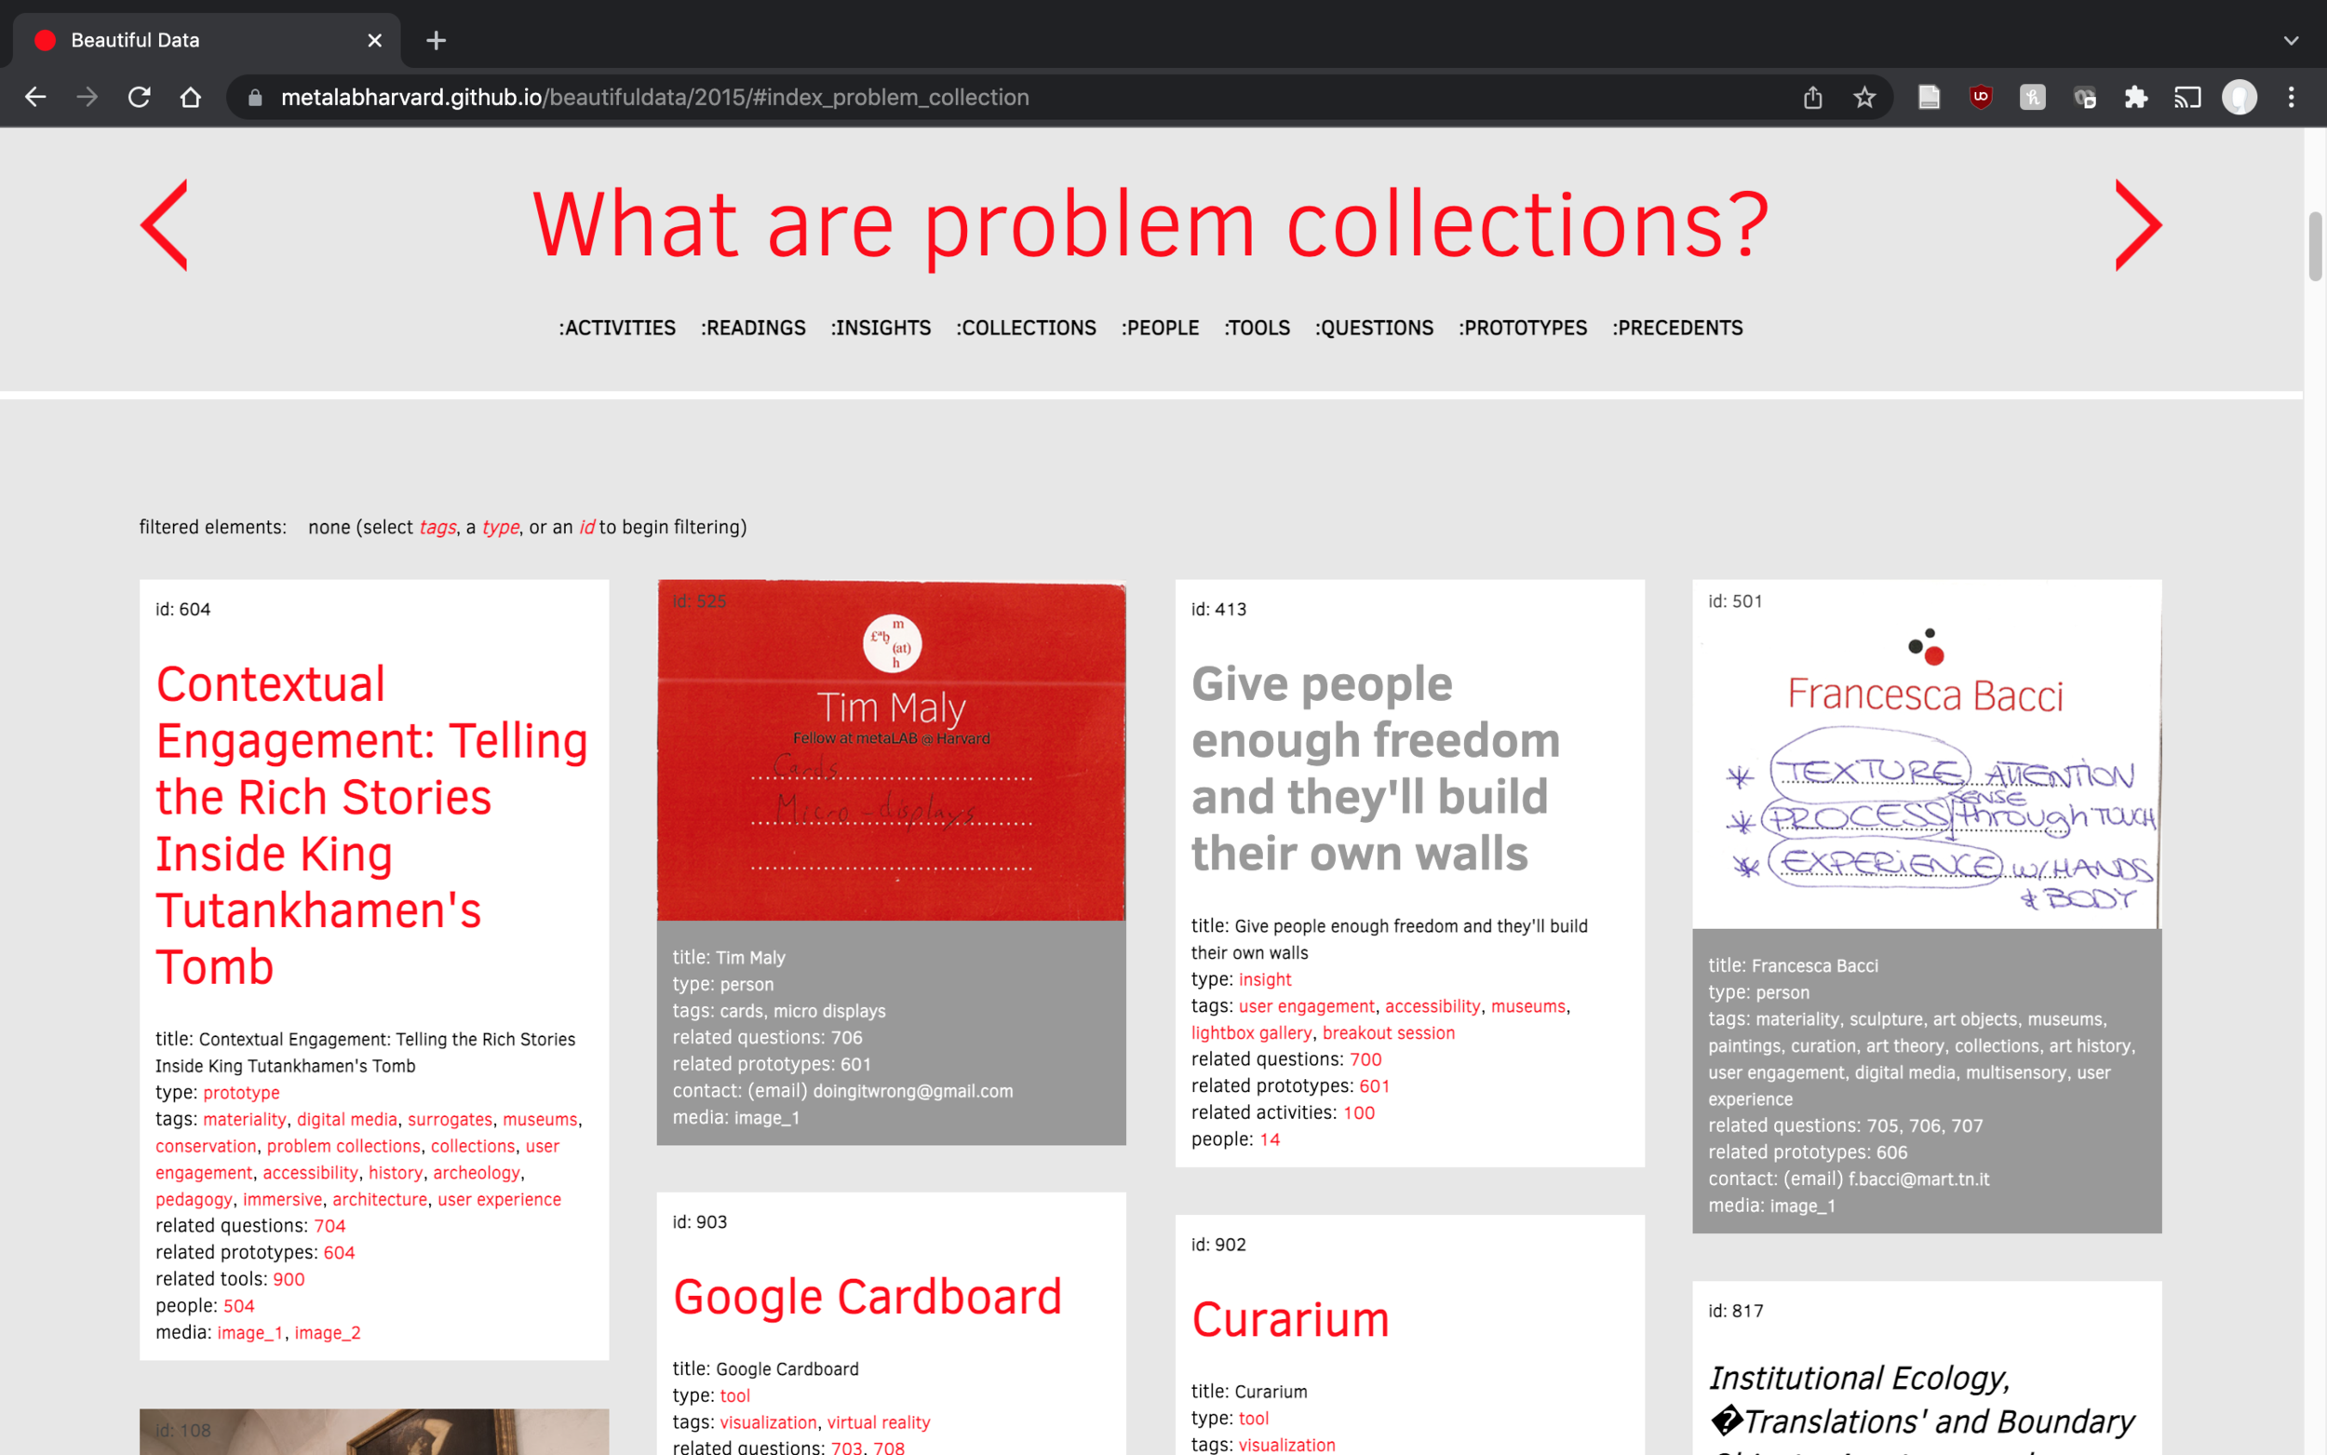Open the Extensions puzzle piece menu

click(x=2135, y=97)
